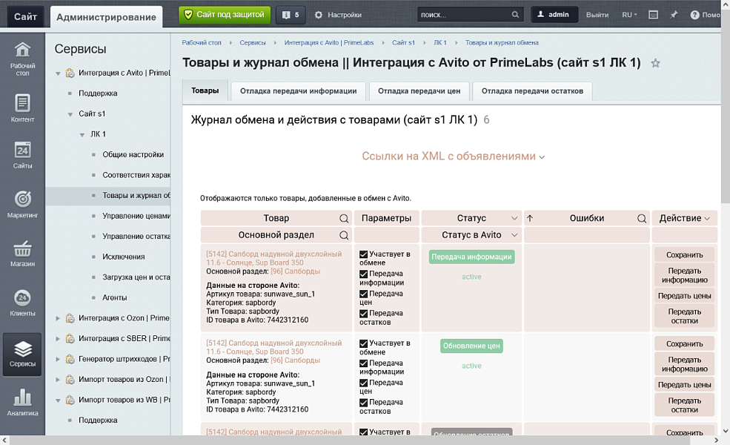
Task: Open the Магазин basket icon
Action: point(22,252)
